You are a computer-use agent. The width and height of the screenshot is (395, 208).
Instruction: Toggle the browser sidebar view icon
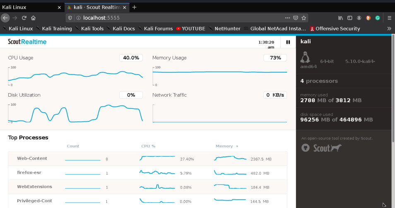(349, 18)
